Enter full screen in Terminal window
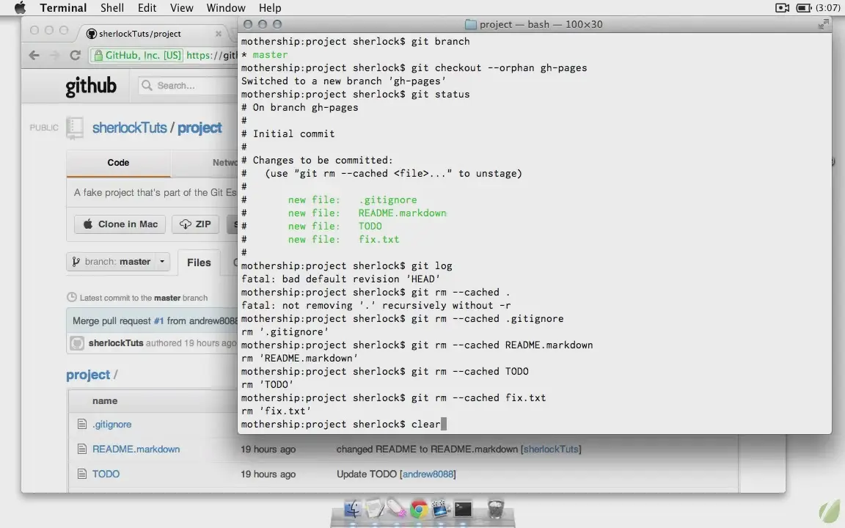The width and height of the screenshot is (845, 528). [823, 24]
